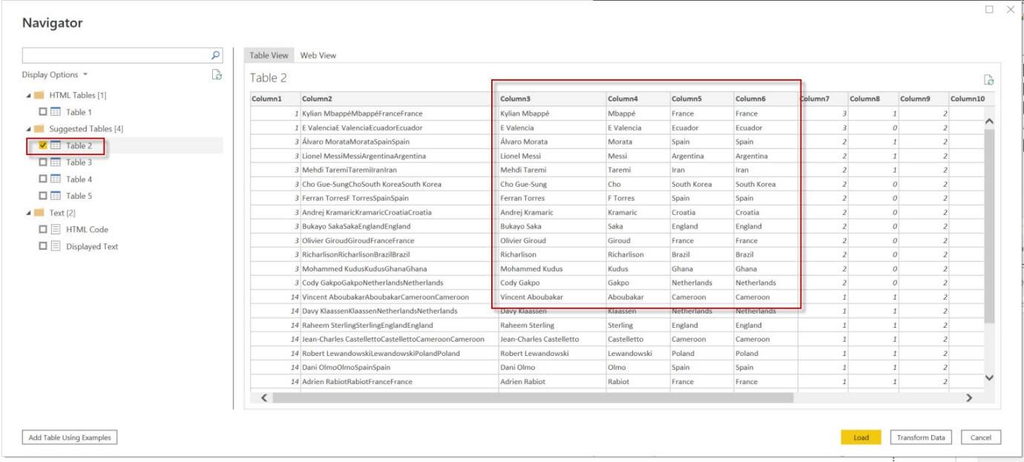Collapse the HTML Tables group
This screenshot has height=462, width=1024.
pos(29,96)
